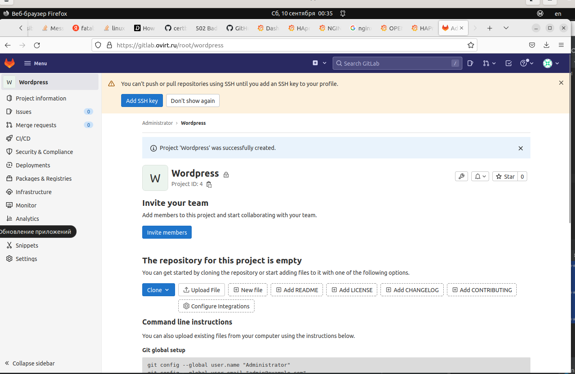Click the browser back arrow

click(x=8, y=45)
